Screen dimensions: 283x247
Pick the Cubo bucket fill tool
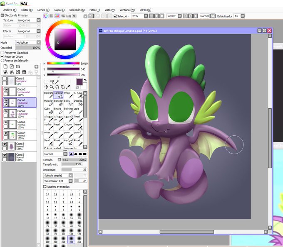(x=48, y=111)
